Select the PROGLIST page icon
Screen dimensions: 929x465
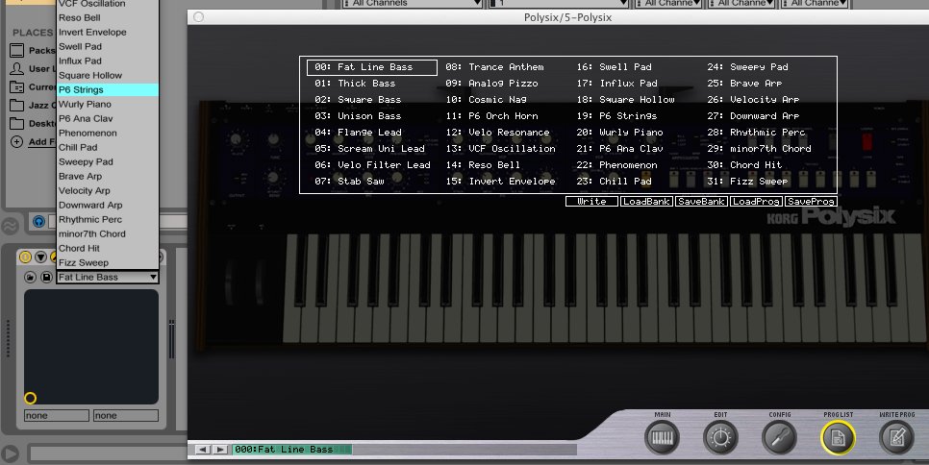point(838,438)
